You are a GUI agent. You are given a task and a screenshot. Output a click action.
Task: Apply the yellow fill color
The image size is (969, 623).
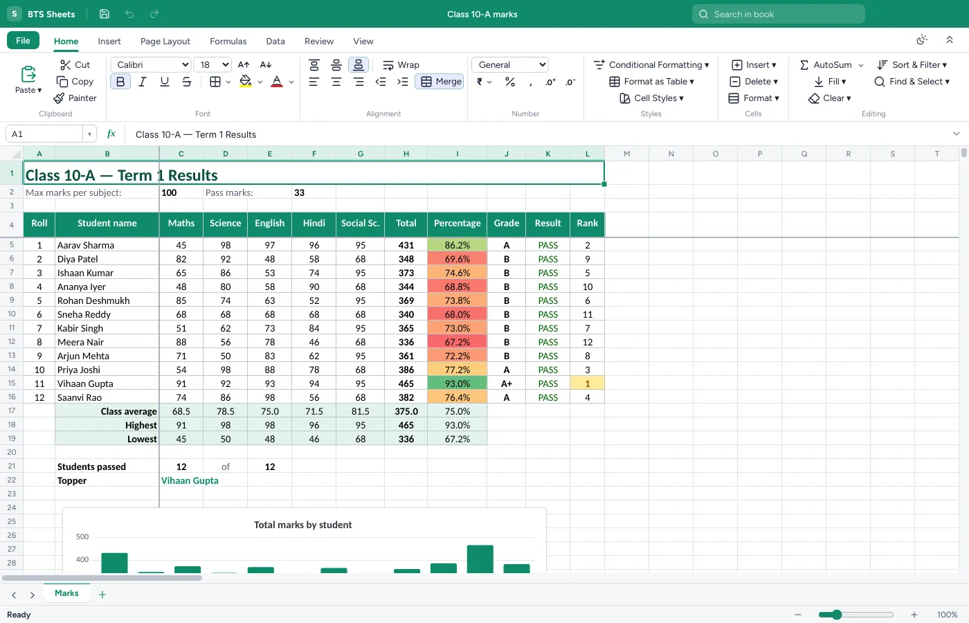(x=246, y=82)
